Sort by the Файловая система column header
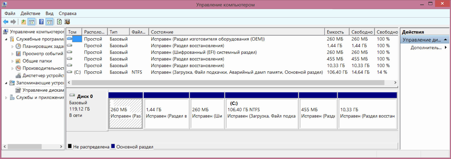Viewport: 451px width, 159px height. [x=139, y=32]
